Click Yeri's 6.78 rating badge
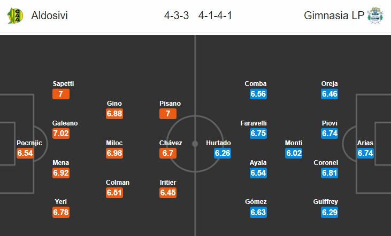 coord(61,213)
